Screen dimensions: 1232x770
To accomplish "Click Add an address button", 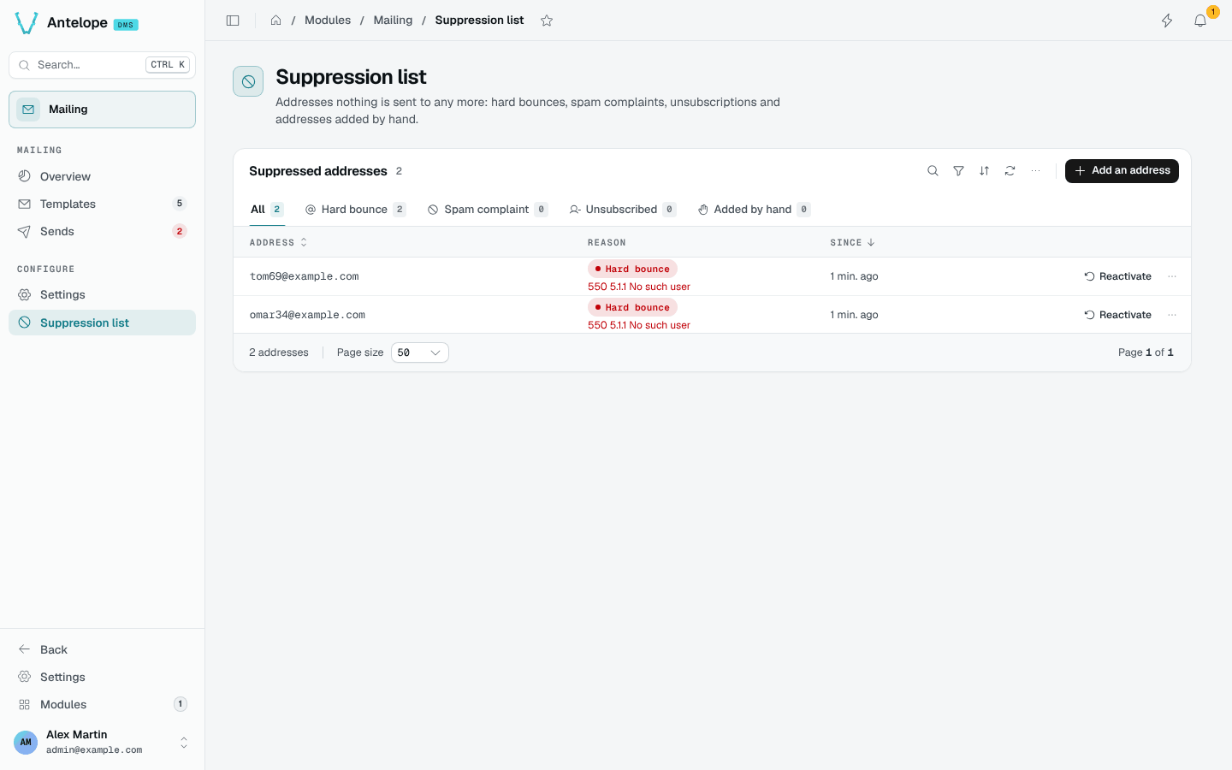I will pyautogui.click(x=1122, y=171).
